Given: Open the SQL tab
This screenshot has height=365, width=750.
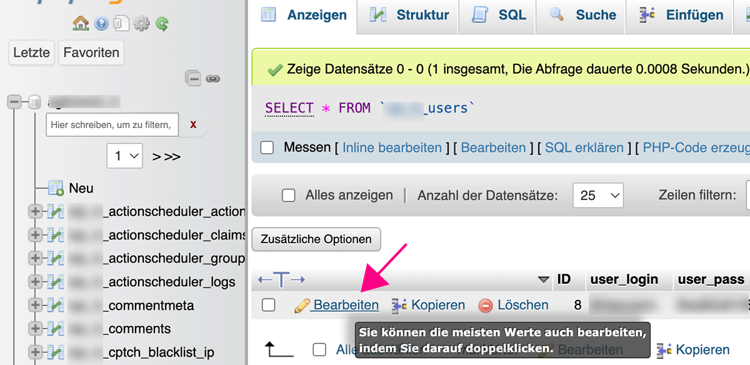Looking at the screenshot, I should 499,15.
